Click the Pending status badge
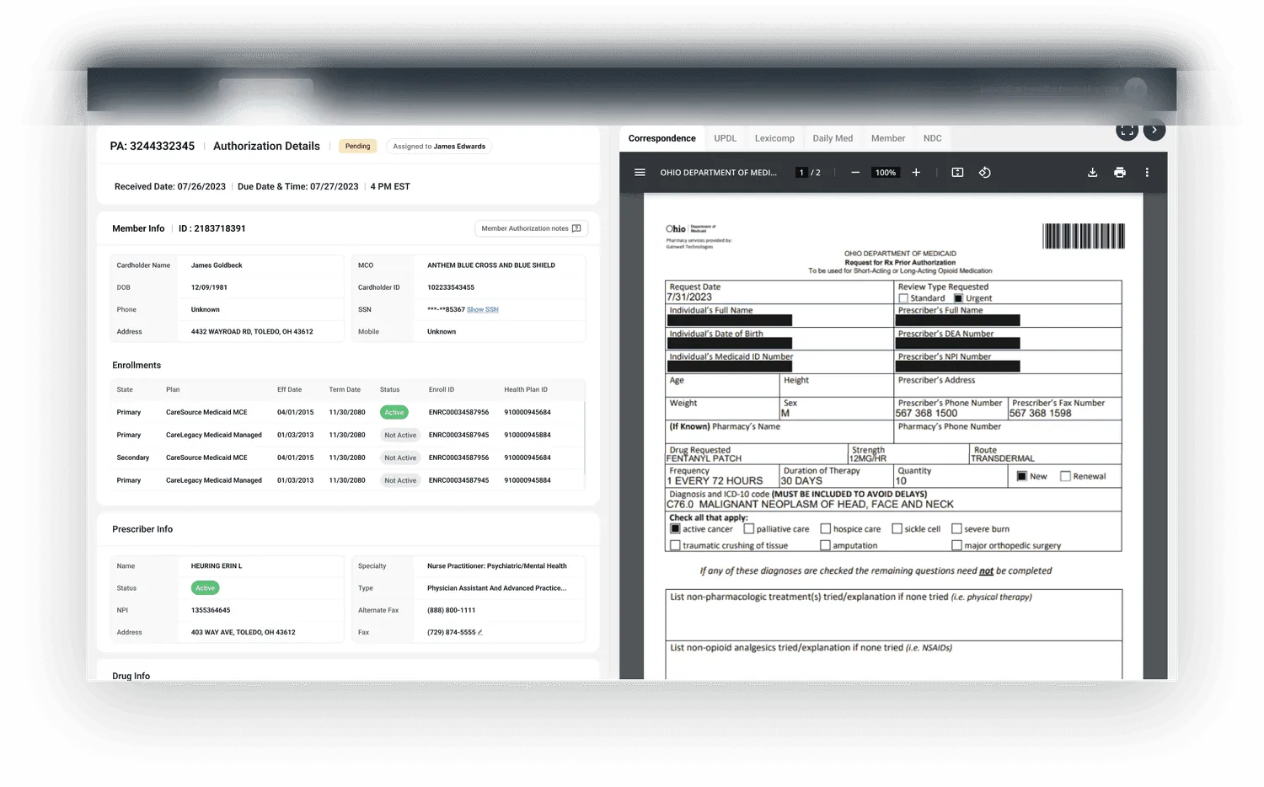This screenshot has width=1264, height=787. pyautogui.click(x=357, y=146)
